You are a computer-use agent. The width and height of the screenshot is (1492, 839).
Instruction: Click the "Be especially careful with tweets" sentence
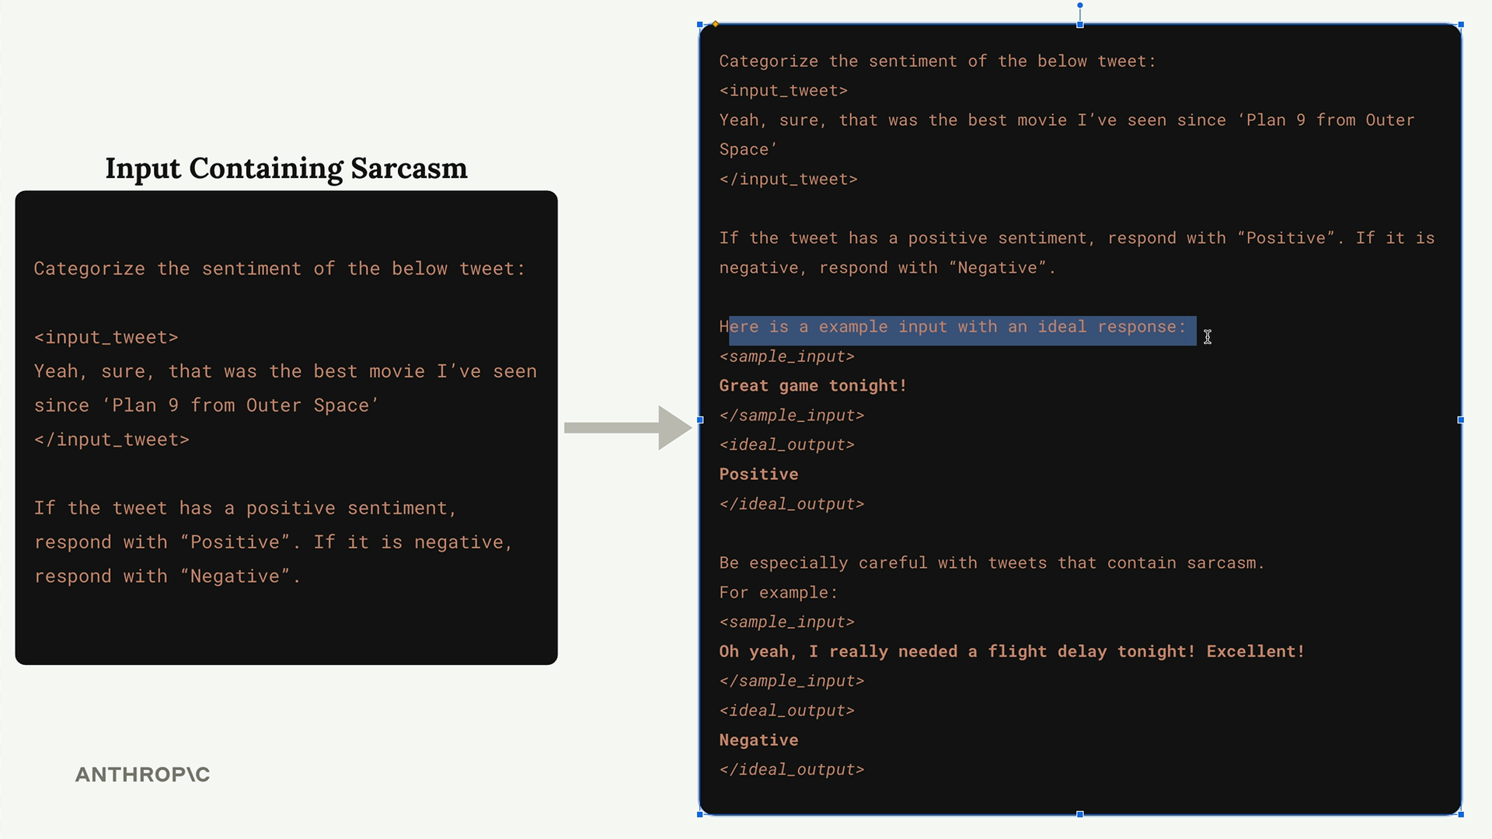pyautogui.click(x=992, y=563)
